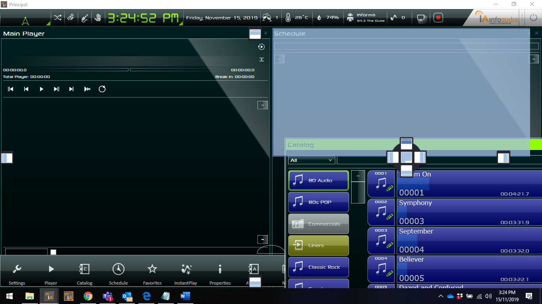Screen dimensions: 542x304
Task: Switch to the Player view
Action: (51, 273)
